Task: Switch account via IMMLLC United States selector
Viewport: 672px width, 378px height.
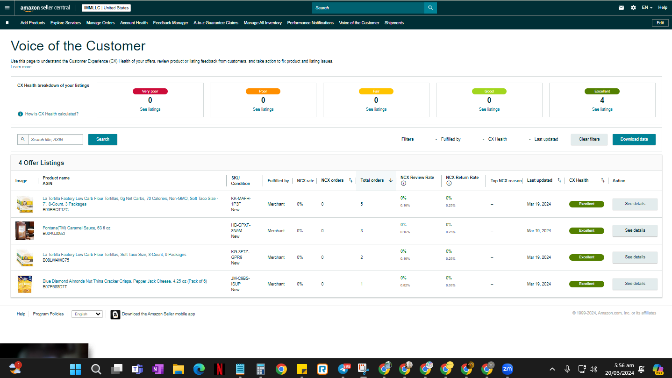Action: coord(106,8)
